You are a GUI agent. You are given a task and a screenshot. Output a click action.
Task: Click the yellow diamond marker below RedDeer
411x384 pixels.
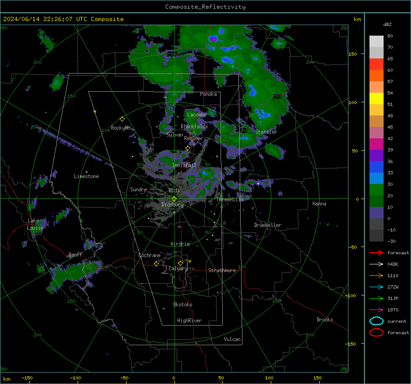tap(188, 148)
